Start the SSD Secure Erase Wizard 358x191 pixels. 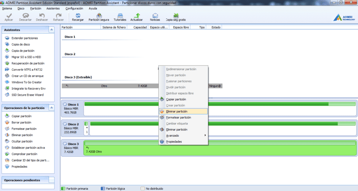click(27, 95)
